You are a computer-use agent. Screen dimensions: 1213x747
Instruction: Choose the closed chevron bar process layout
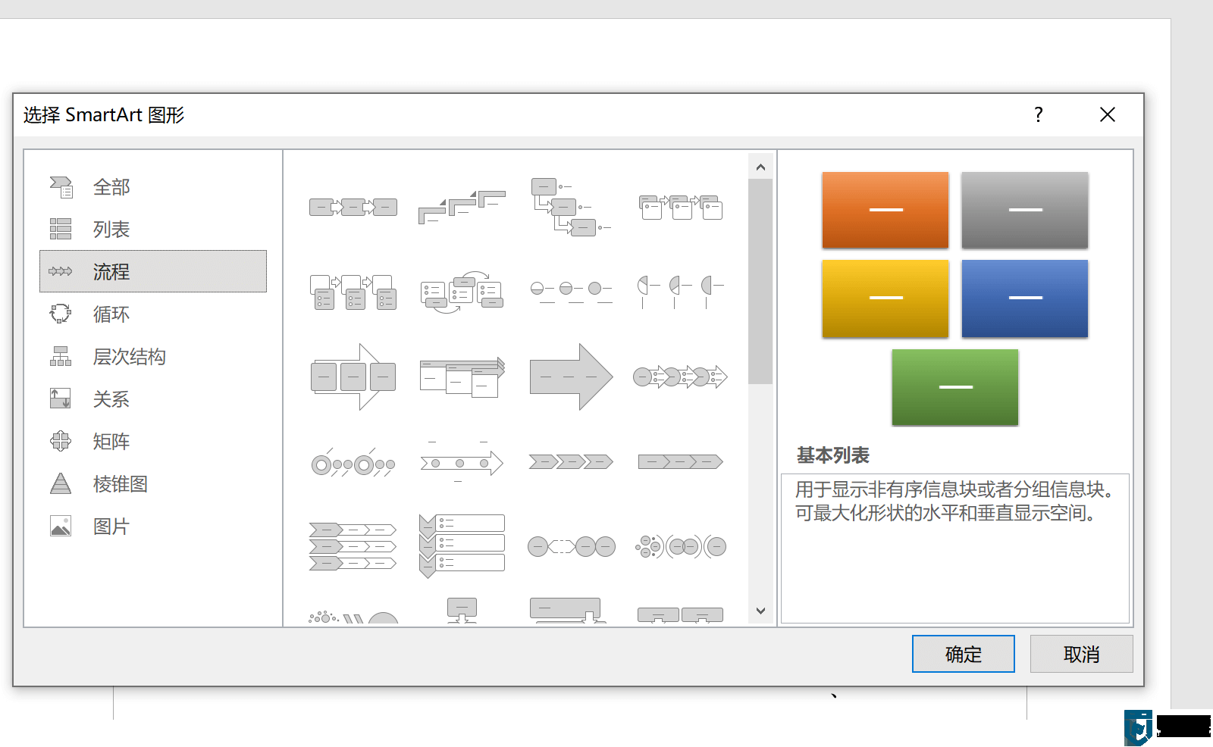[x=680, y=461]
